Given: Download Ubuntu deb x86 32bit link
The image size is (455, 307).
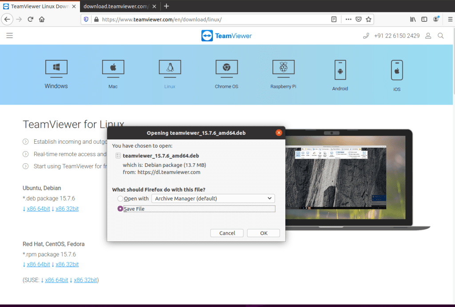Looking at the screenshot, I should (x=67, y=209).
